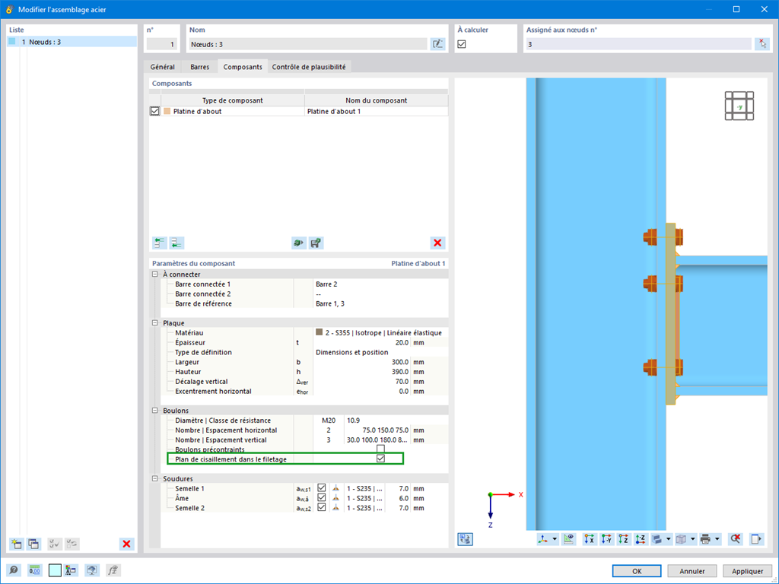This screenshot has height=584, width=779.
Task: Toggle view synchronization icon in preview
Action: click(x=466, y=539)
